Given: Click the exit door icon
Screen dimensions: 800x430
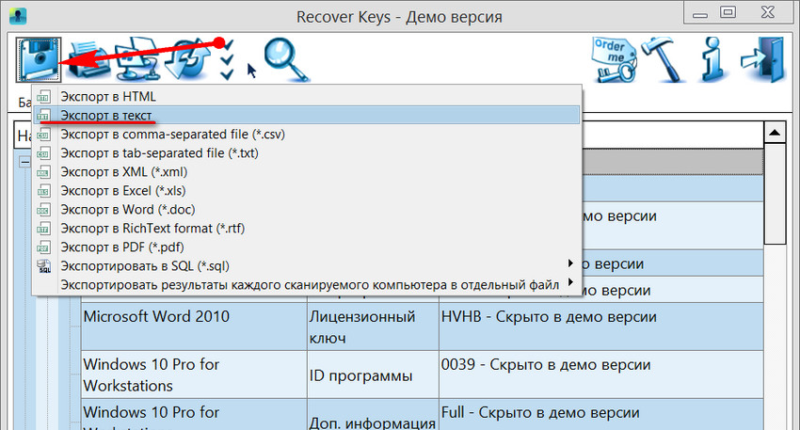Looking at the screenshot, I should (760, 60).
